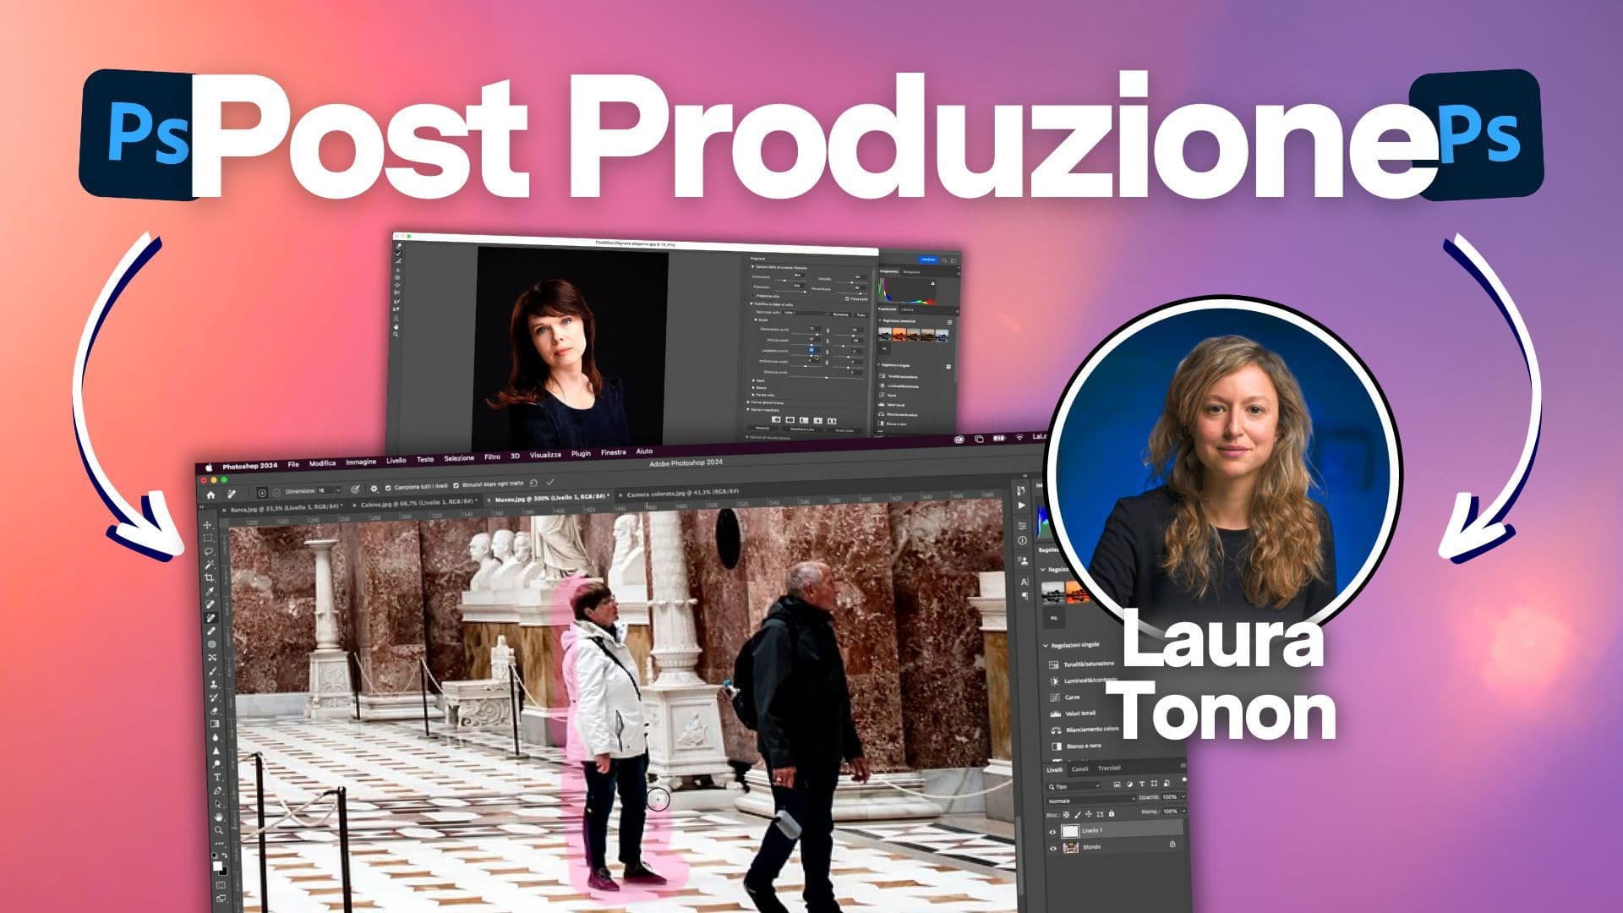Screen dimensions: 1623x913
Task: Toggle 'Fissa bordi' checkbox in Fluidifica
Action: pos(847,298)
